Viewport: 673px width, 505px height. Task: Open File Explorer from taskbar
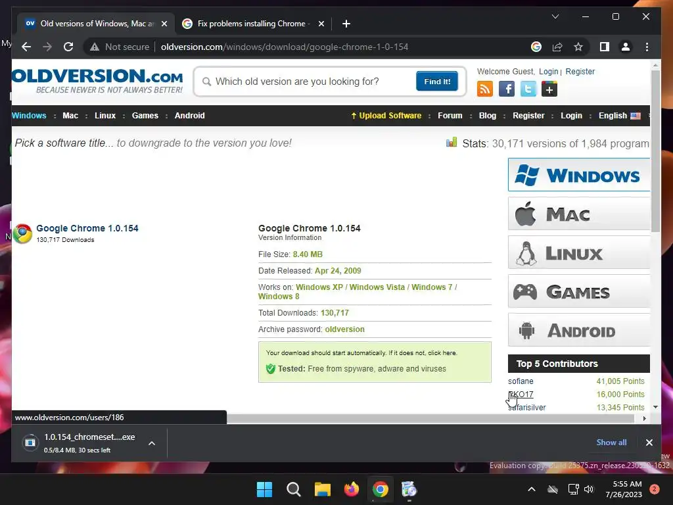[x=322, y=489]
